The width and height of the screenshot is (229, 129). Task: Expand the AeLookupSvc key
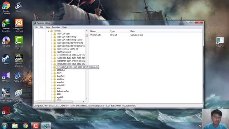52,91
